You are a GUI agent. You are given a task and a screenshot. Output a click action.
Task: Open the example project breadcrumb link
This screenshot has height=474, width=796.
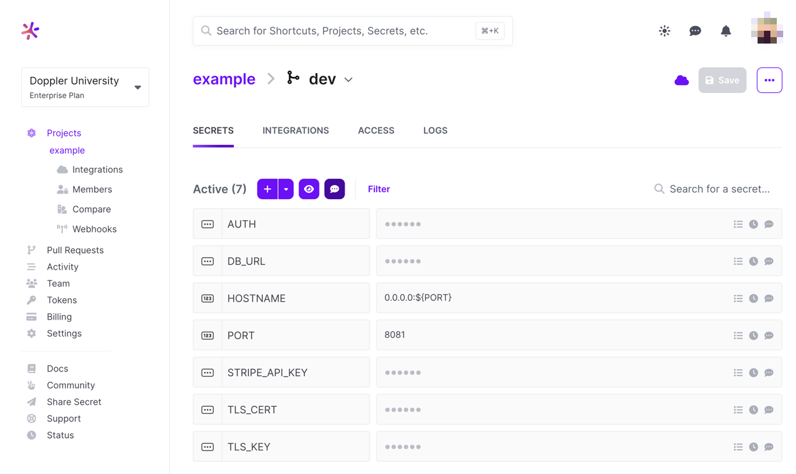pyautogui.click(x=224, y=79)
